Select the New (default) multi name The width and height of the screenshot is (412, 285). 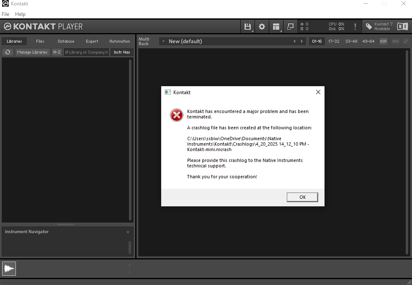[185, 41]
